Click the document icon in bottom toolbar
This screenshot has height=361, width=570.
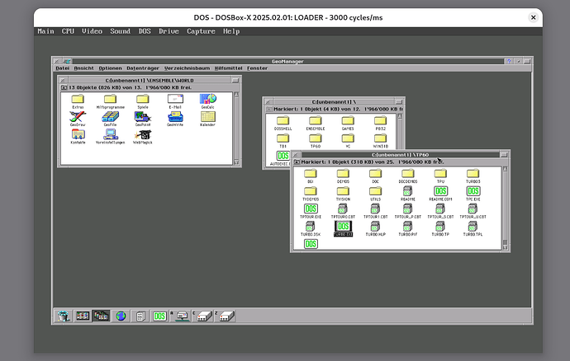pos(140,316)
